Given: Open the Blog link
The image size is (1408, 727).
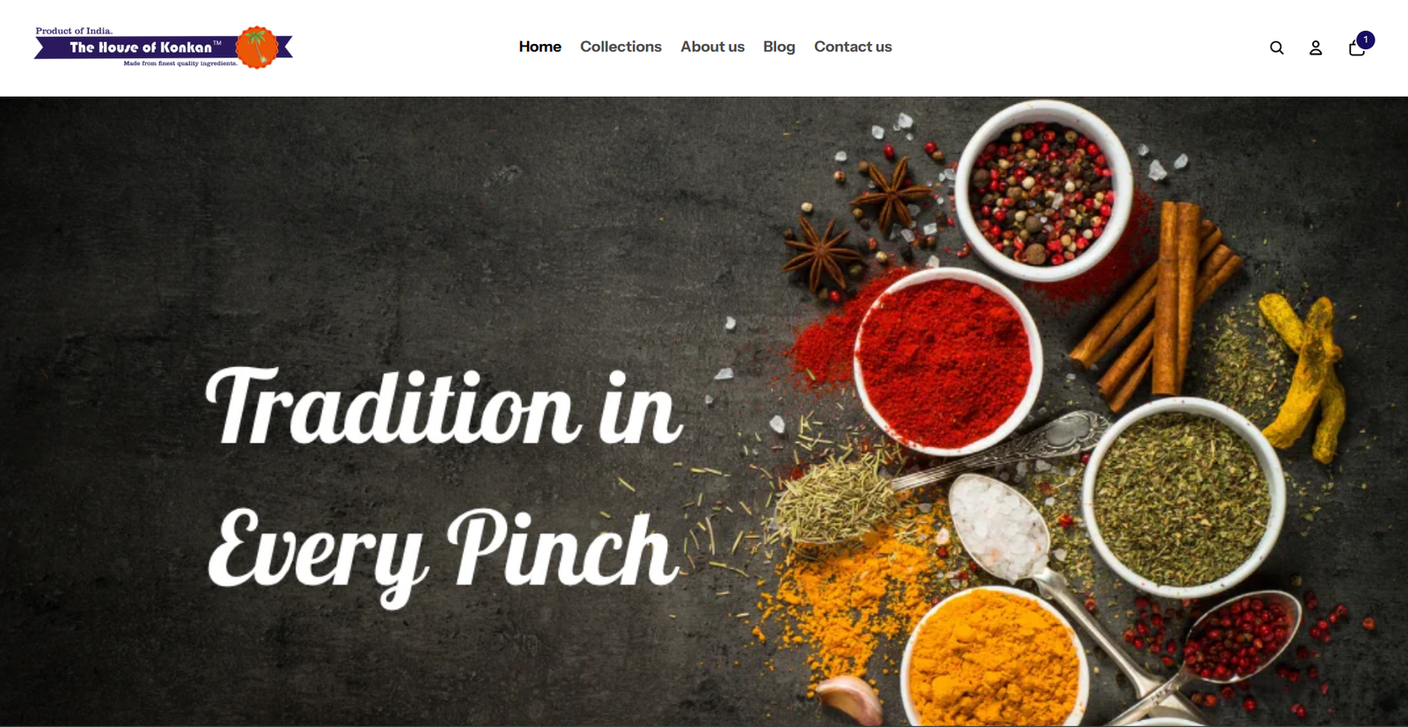Looking at the screenshot, I should (x=779, y=47).
